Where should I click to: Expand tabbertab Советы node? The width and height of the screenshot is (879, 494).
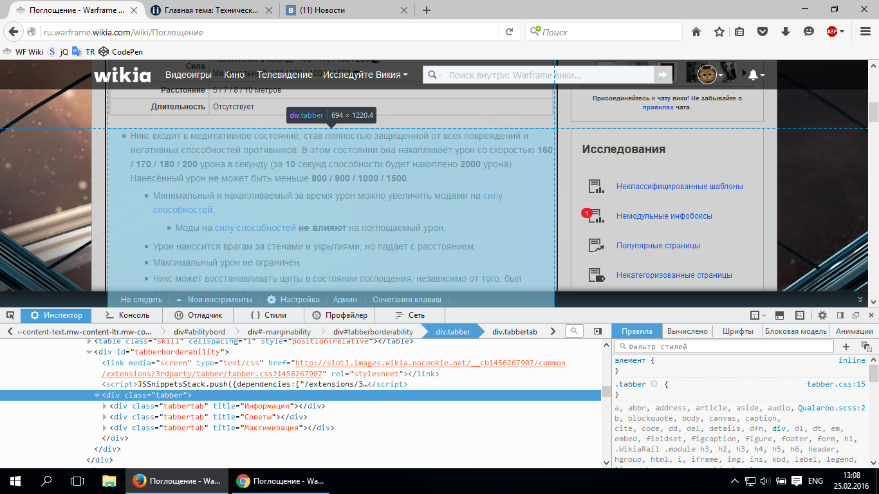pyautogui.click(x=106, y=417)
